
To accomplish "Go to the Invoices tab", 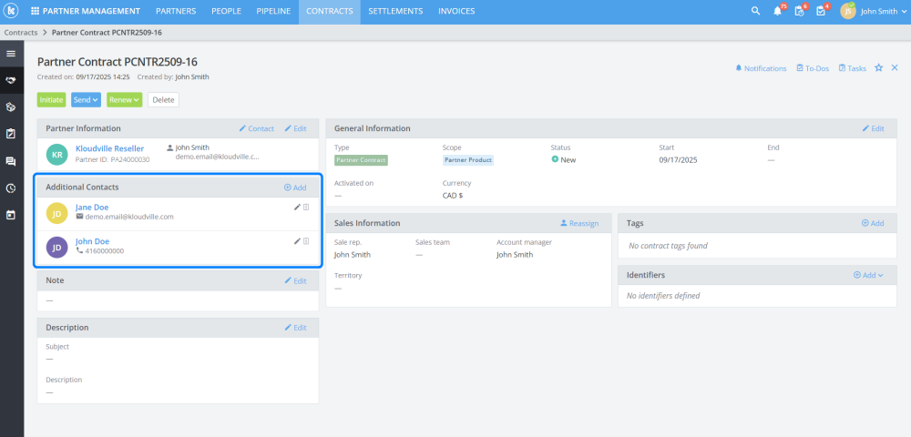I will point(456,11).
